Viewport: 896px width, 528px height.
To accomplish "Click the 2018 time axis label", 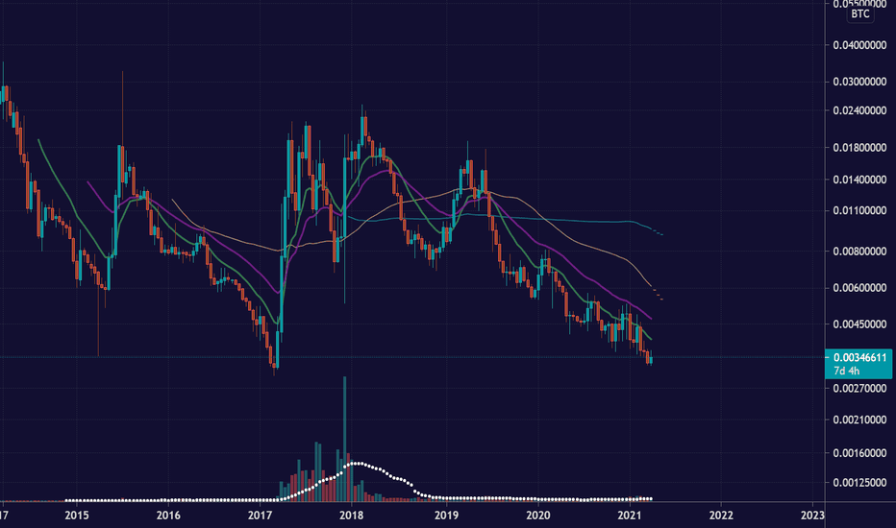I will (352, 516).
